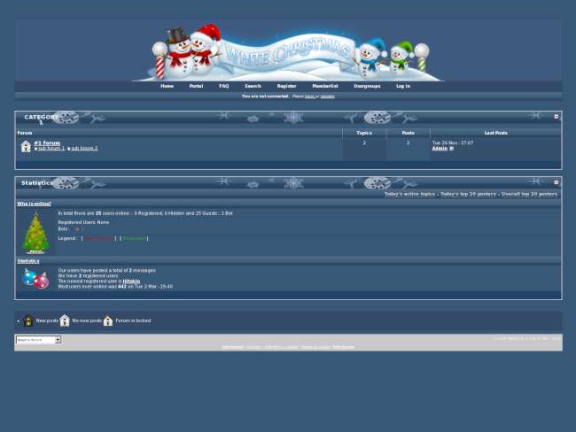This screenshot has height=432, width=576.
Task: Open the sub forum 2 link
Action: coord(84,149)
